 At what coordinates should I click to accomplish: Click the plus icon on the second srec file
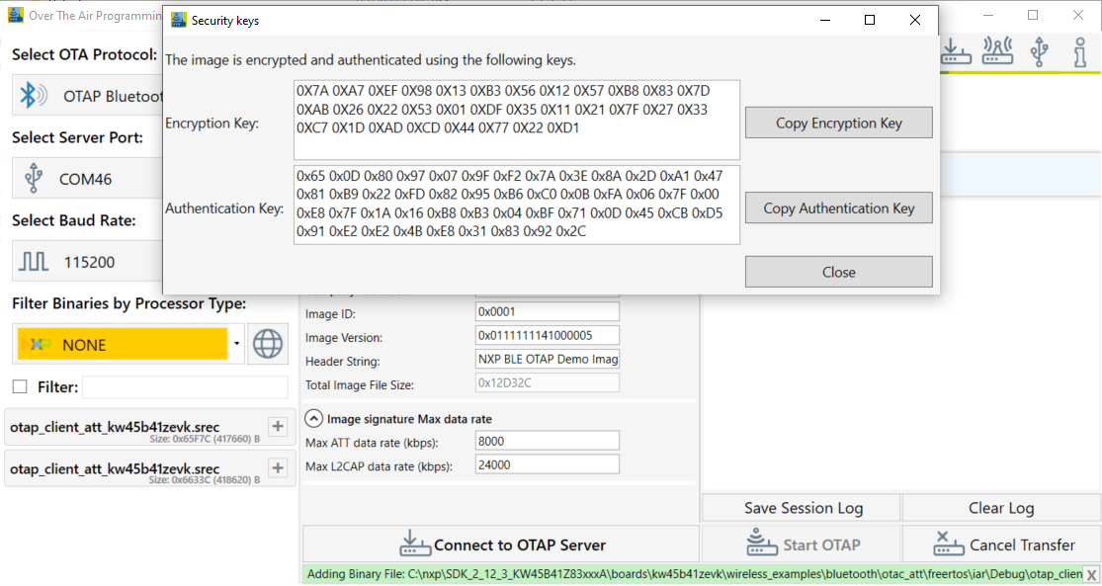point(277,467)
